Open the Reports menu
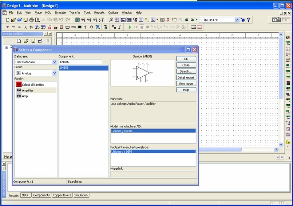 click(99, 13)
